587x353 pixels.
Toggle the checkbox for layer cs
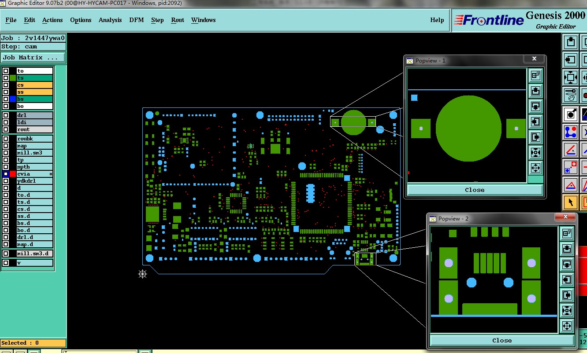point(6,85)
